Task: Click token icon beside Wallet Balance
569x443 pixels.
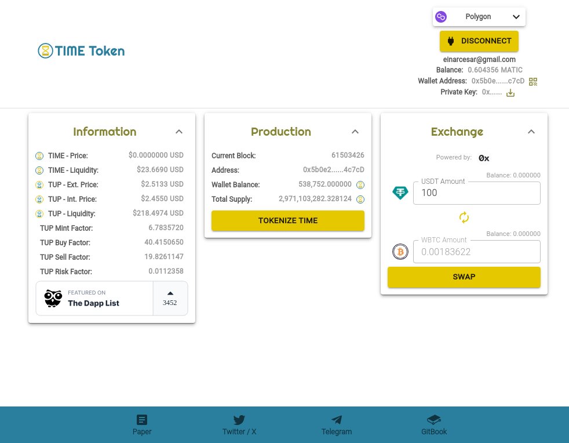Action: [x=360, y=185]
